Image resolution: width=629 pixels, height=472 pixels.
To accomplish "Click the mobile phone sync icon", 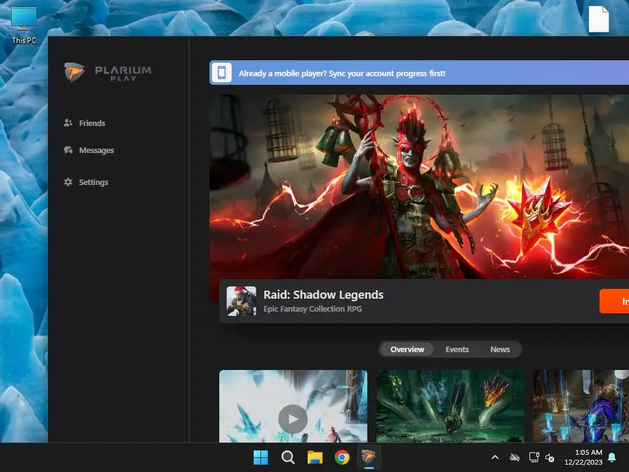I will (x=221, y=73).
